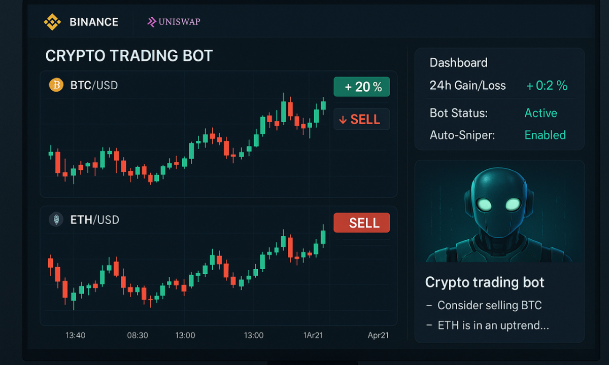Click the Binance logo icon
This screenshot has height=365, width=609.
[x=52, y=22]
